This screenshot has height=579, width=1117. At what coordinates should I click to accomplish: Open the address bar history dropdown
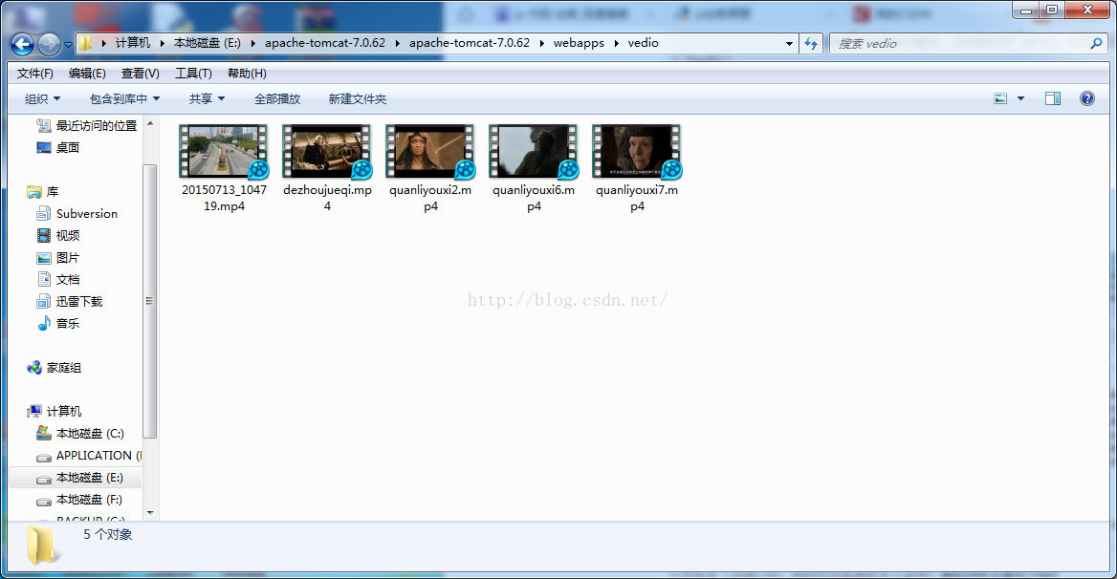789,43
